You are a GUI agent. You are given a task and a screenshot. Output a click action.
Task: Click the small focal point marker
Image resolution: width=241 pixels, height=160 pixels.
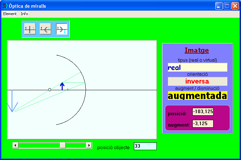click(68, 90)
